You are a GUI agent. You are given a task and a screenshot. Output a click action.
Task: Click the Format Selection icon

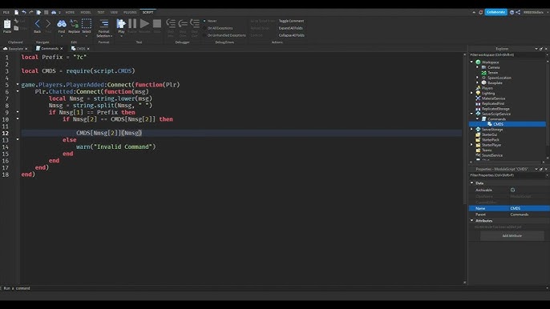click(104, 24)
